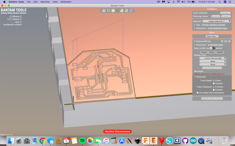
Task: Open the BitBreaker menu
Action: click(x=66, y=2)
